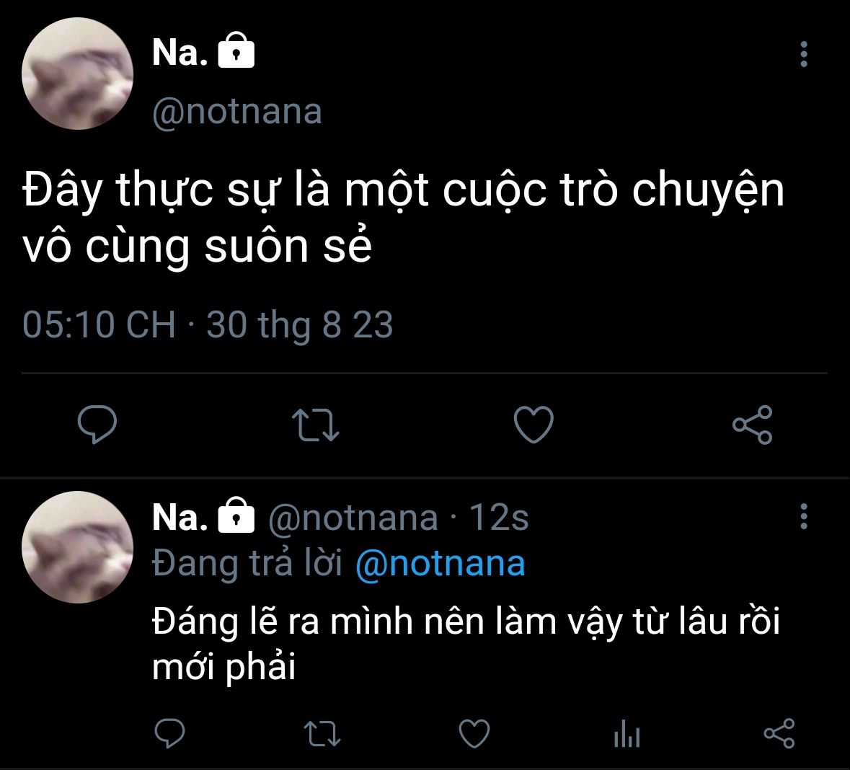Like the main tweet
The height and width of the screenshot is (770, 850).
coord(534,424)
